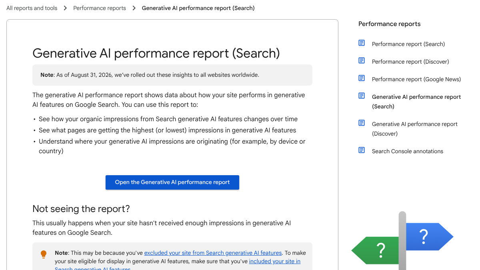Click Open the Generative AI performance report button

(172, 182)
